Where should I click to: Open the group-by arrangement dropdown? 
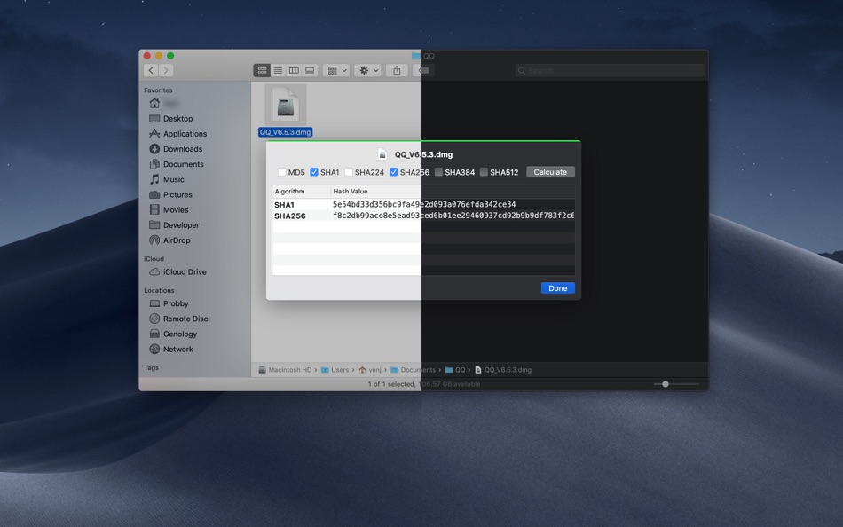(x=336, y=70)
